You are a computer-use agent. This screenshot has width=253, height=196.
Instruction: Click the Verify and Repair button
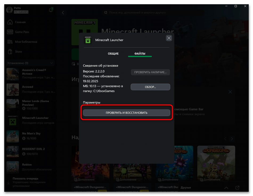(127, 113)
